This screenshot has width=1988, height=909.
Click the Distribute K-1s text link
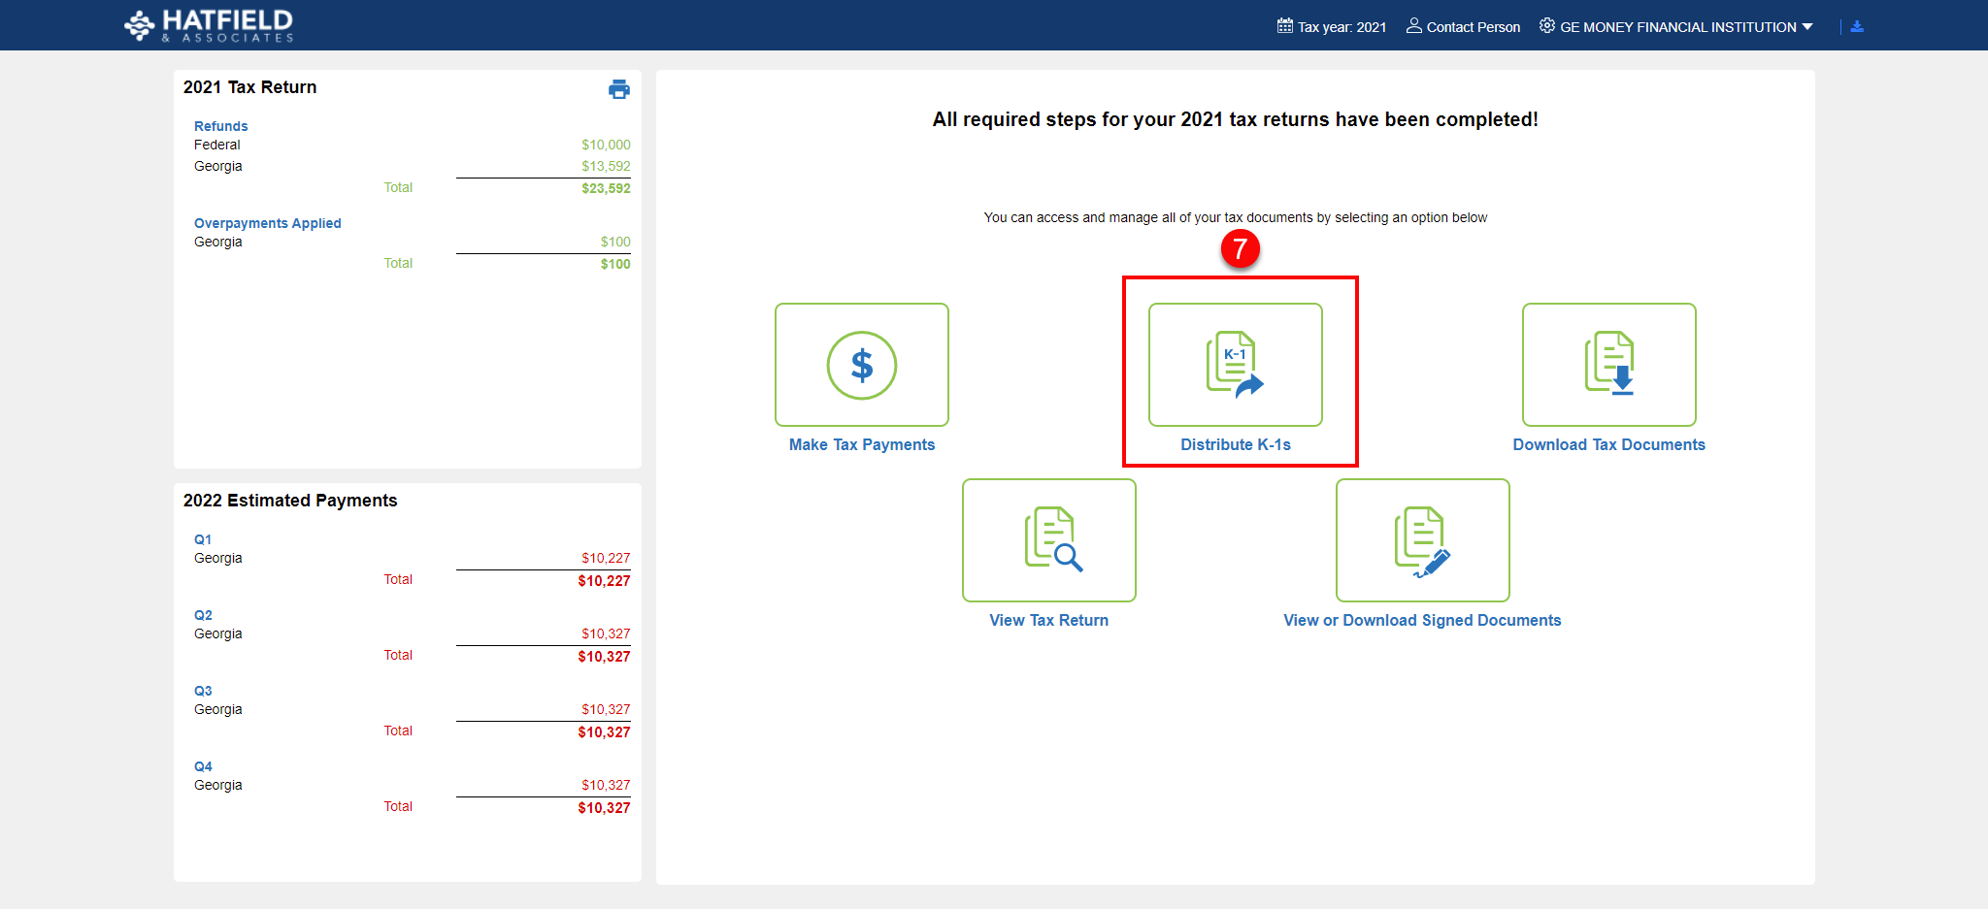[1235, 444]
